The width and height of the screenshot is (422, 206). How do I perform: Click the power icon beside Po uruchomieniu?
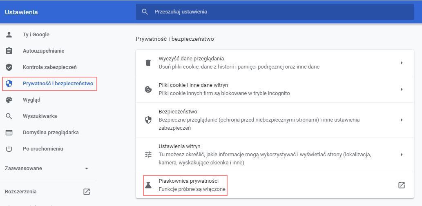pos(9,149)
